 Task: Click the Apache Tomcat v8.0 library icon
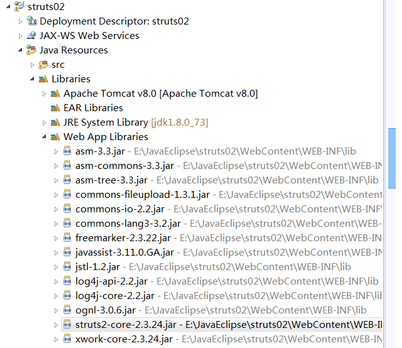tap(55, 94)
